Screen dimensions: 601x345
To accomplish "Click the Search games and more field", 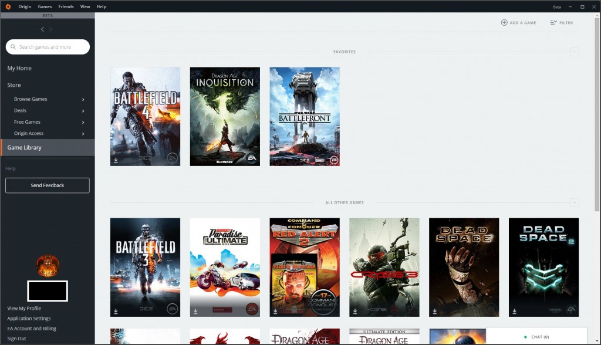I will (x=48, y=47).
